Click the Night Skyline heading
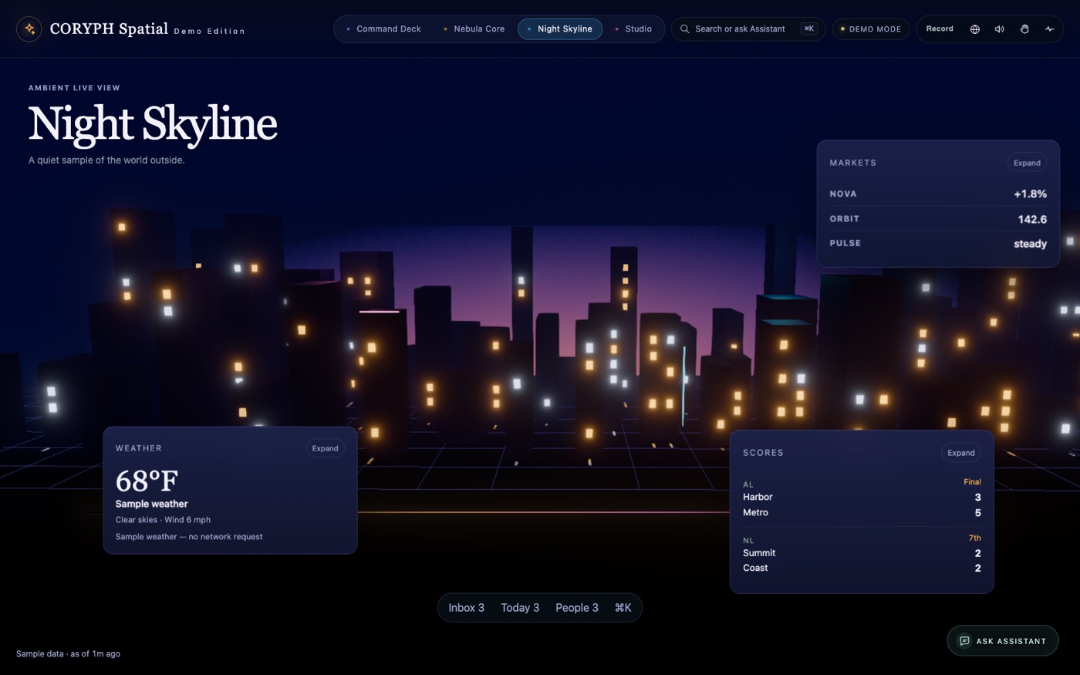 (x=153, y=123)
